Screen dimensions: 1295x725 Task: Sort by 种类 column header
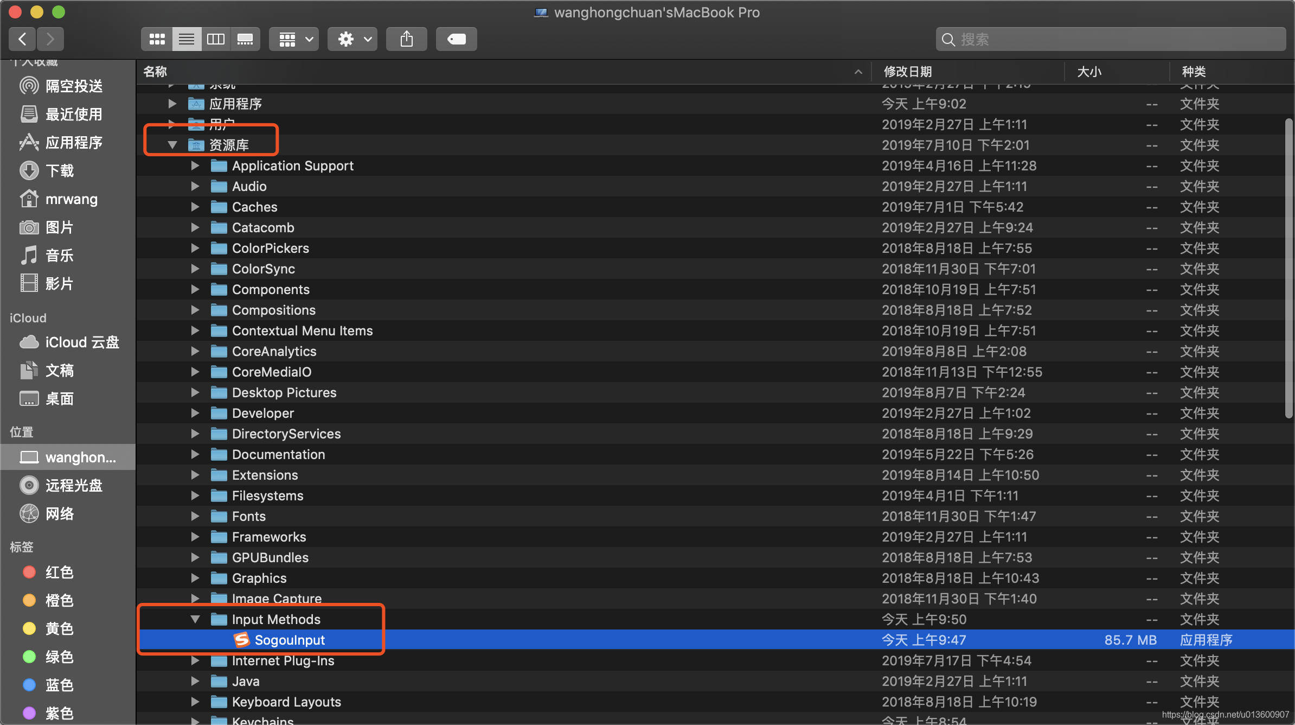pyautogui.click(x=1194, y=72)
